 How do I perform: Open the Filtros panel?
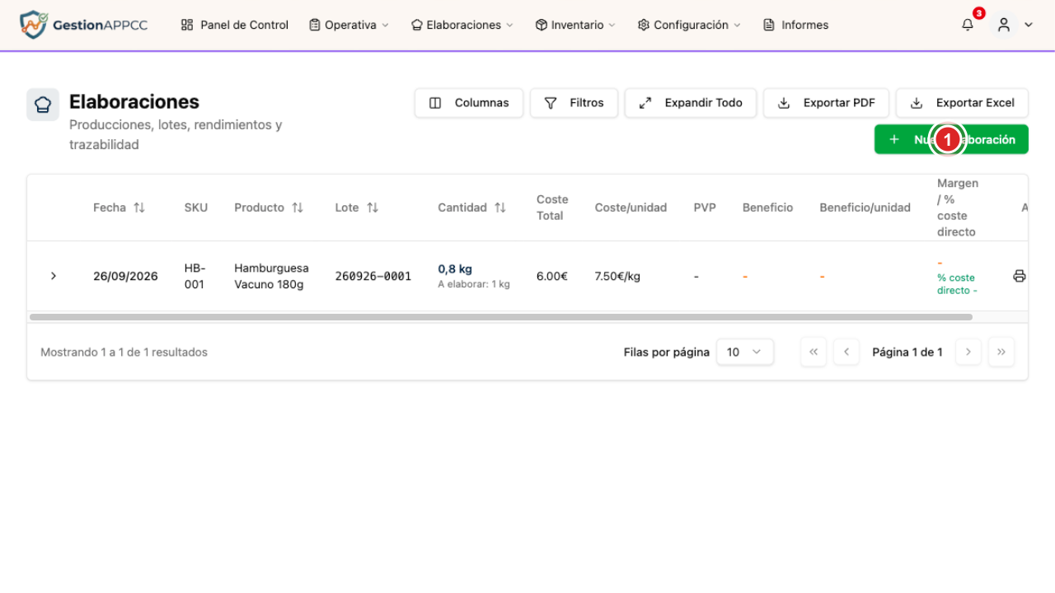click(x=574, y=103)
